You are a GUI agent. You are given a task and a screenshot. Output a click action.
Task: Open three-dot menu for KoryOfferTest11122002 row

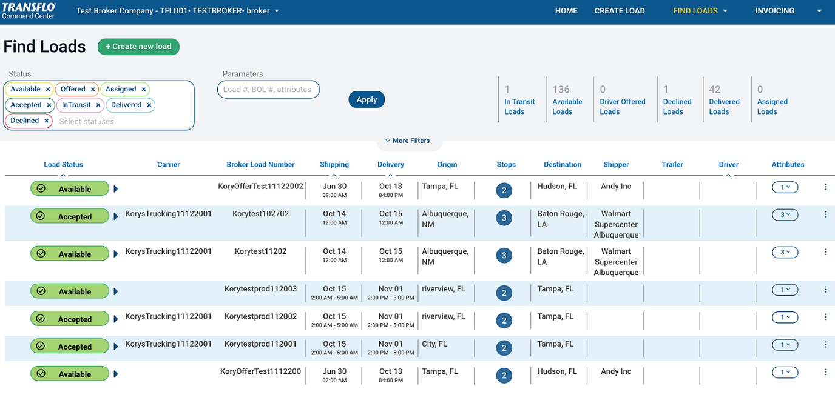coord(825,187)
